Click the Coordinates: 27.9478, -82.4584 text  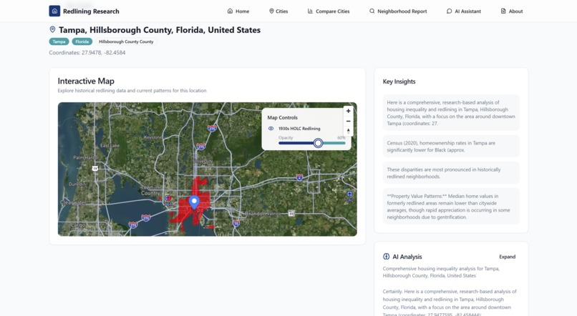coord(87,52)
